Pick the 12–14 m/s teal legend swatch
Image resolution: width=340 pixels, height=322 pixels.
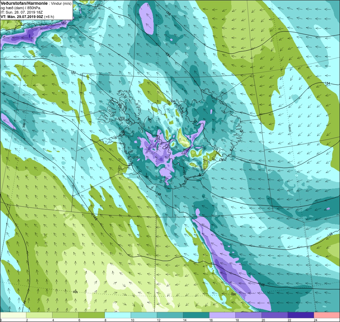coord(170,315)
